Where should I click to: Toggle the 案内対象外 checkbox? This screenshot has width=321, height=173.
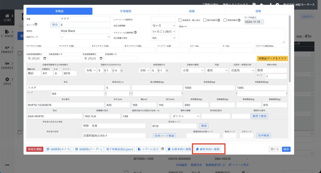pos(205,20)
